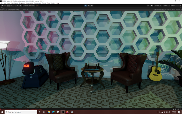Show hidden system tray icons
The width and height of the screenshot is (182, 114).
click(158, 112)
